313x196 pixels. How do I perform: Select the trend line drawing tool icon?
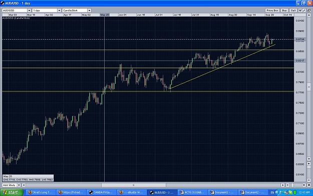coord(304,11)
